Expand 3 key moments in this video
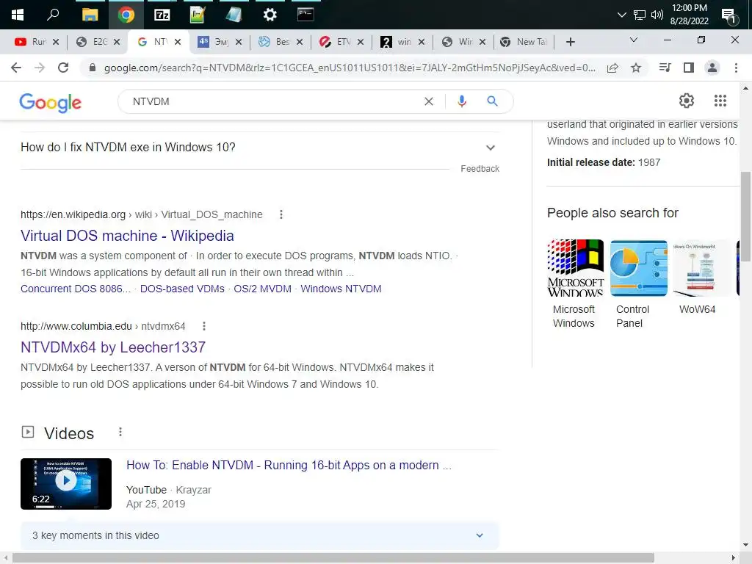 pyautogui.click(x=259, y=535)
